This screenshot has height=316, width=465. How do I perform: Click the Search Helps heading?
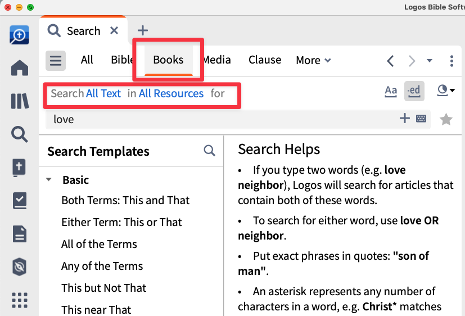pos(279,149)
